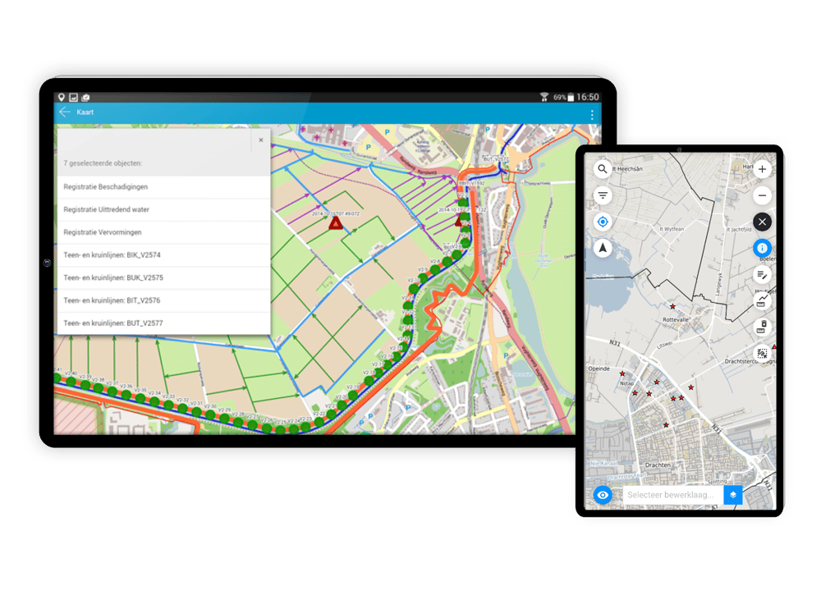Viewport: 821px width, 591px height.
Task: Open the blue layers dropdown button
Action: coord(733,495)
